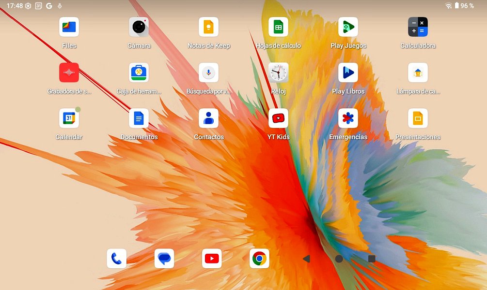Screen dimensions: 487x290
Task: Open Caja de herramientas app
Action: click(139, 72)
